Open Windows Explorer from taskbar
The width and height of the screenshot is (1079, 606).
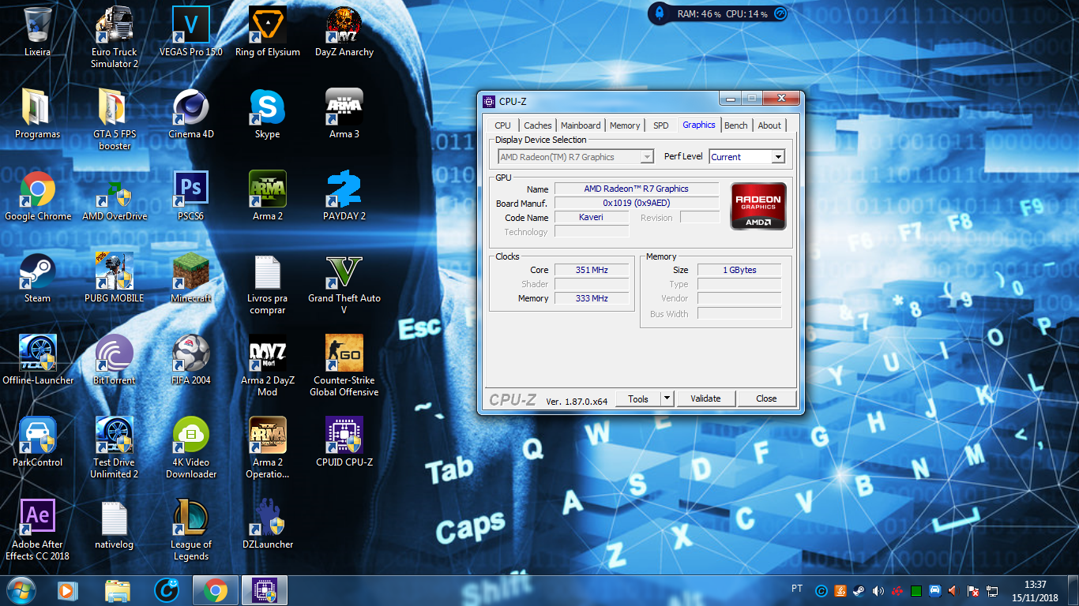pyautogui.click(x=118, y=590)
